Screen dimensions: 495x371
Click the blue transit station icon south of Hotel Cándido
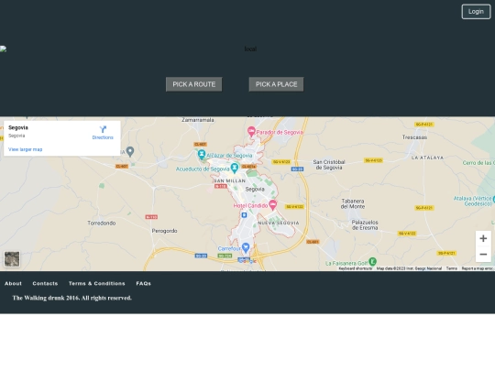tap(244, 215)
